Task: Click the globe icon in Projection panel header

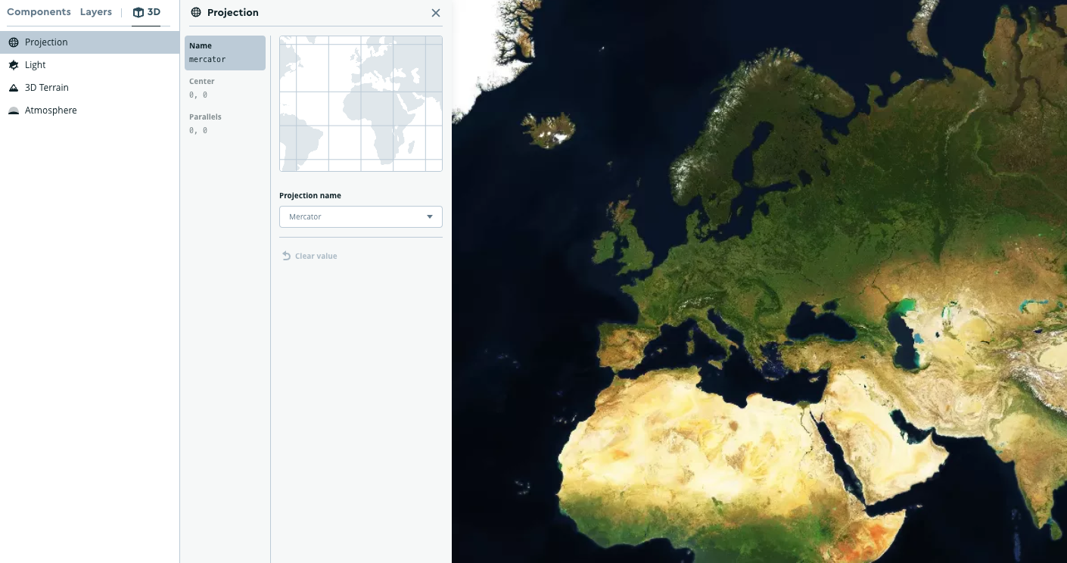Action: click(x=195, y=12)
